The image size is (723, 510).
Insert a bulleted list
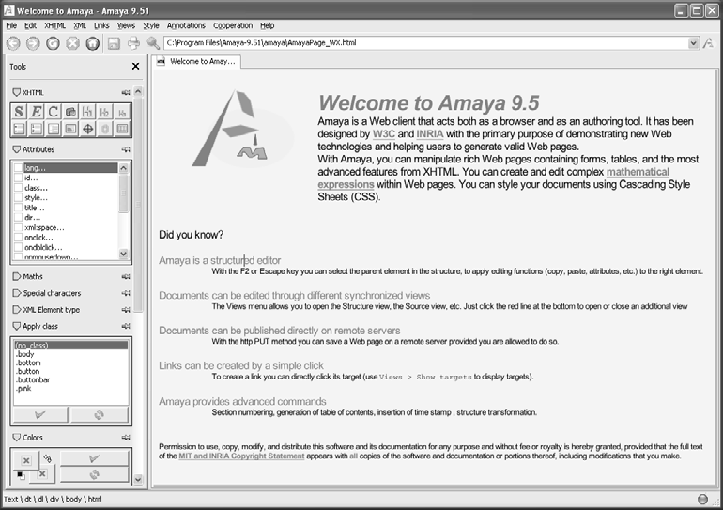tap(19, 129)
